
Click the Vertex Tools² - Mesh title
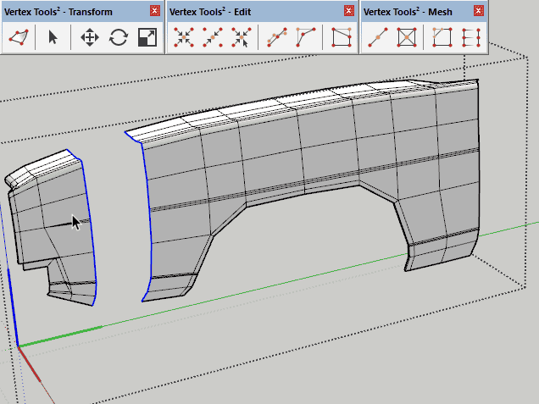point(408,12)
